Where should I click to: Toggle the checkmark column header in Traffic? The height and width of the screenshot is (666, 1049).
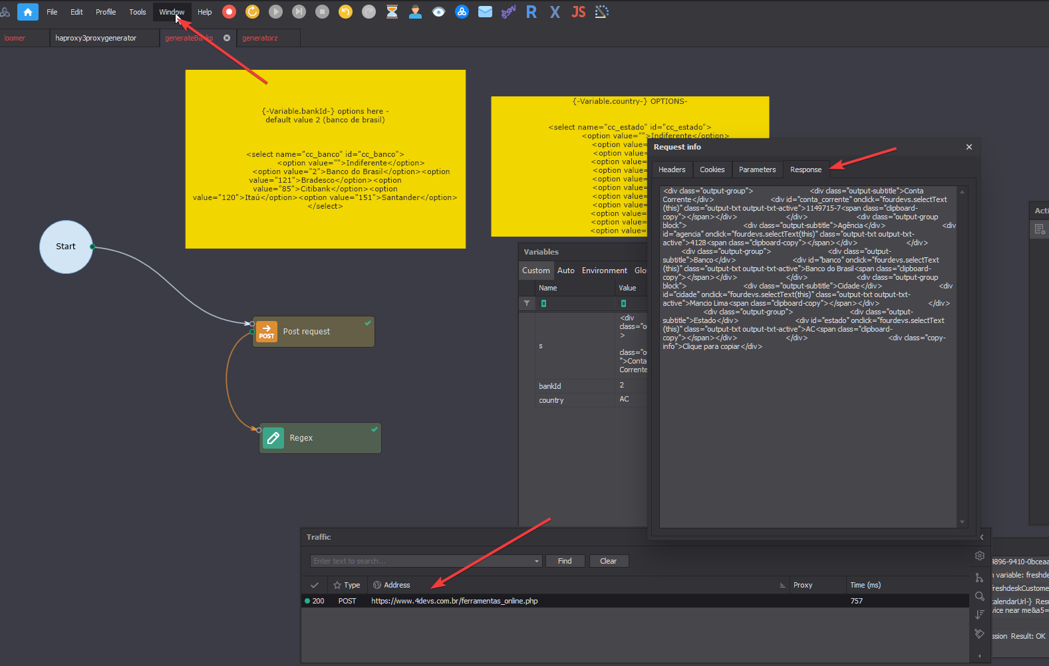coord(315,585)
